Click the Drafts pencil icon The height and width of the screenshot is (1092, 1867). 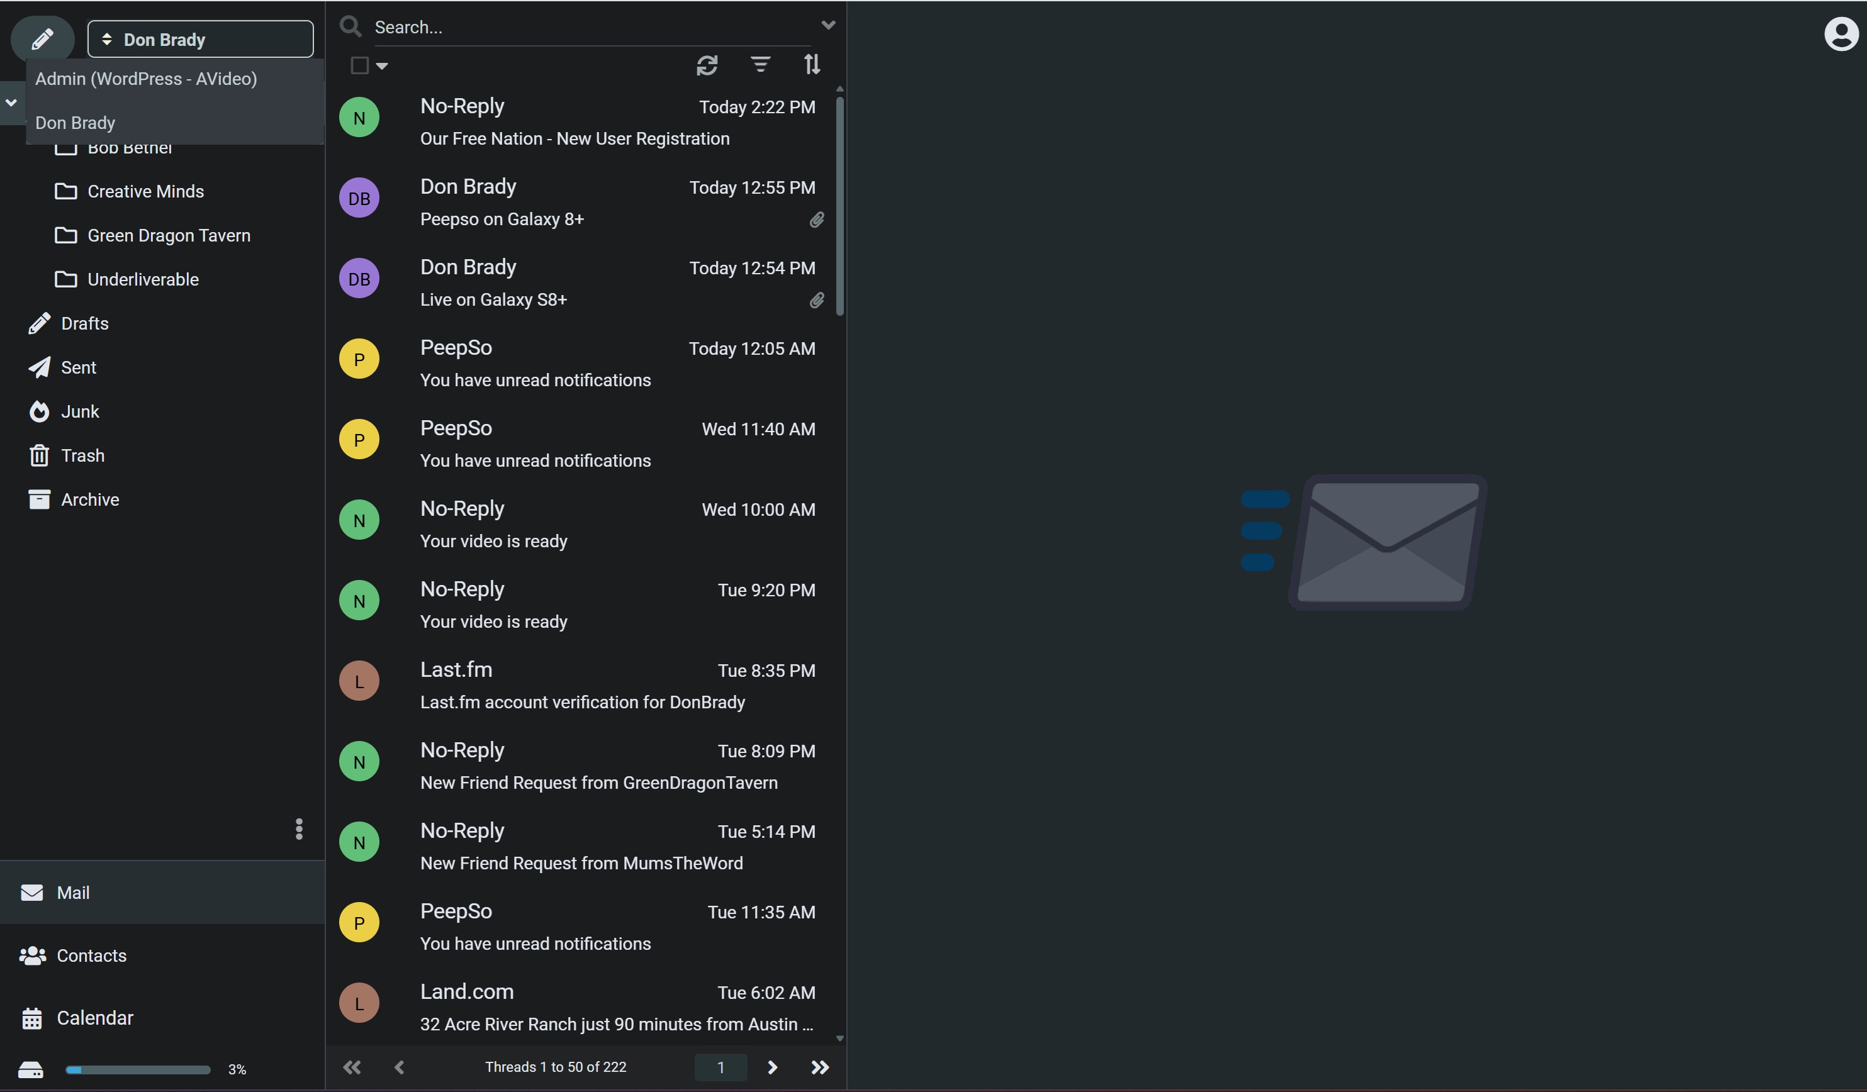pos(39,323)
